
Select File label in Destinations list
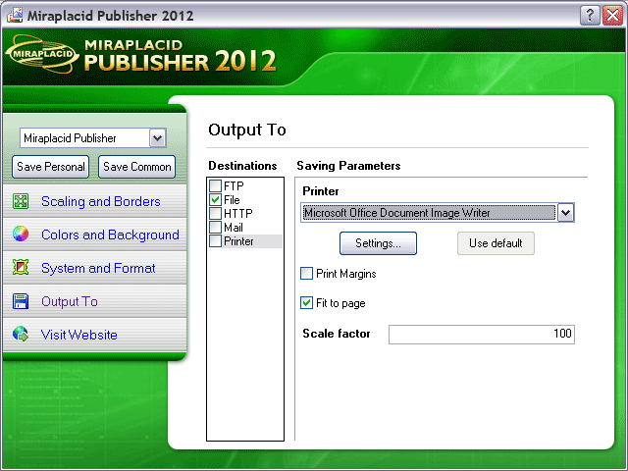232,199
